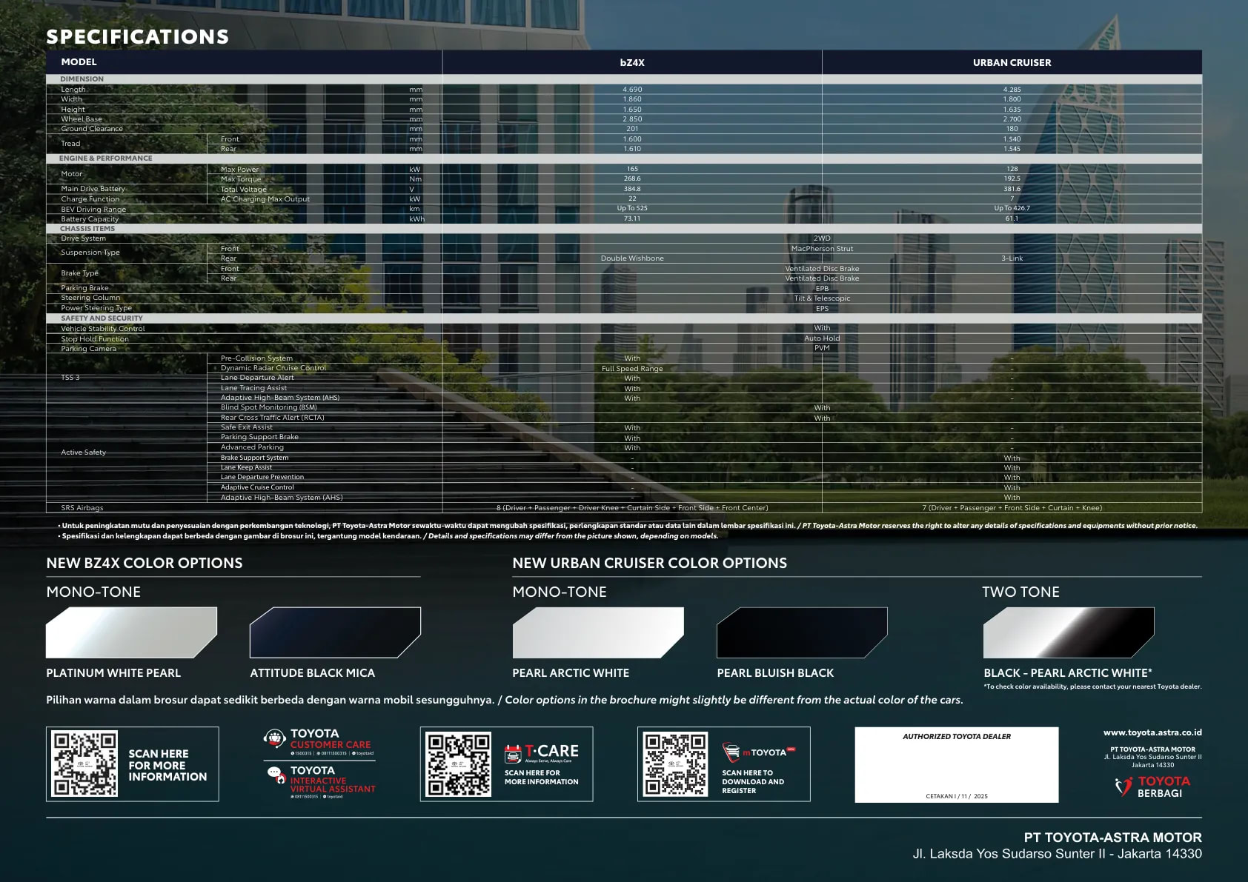Click the mToyota download QR code
Viewport: 1248px width, 882px height.
(675, 764)
